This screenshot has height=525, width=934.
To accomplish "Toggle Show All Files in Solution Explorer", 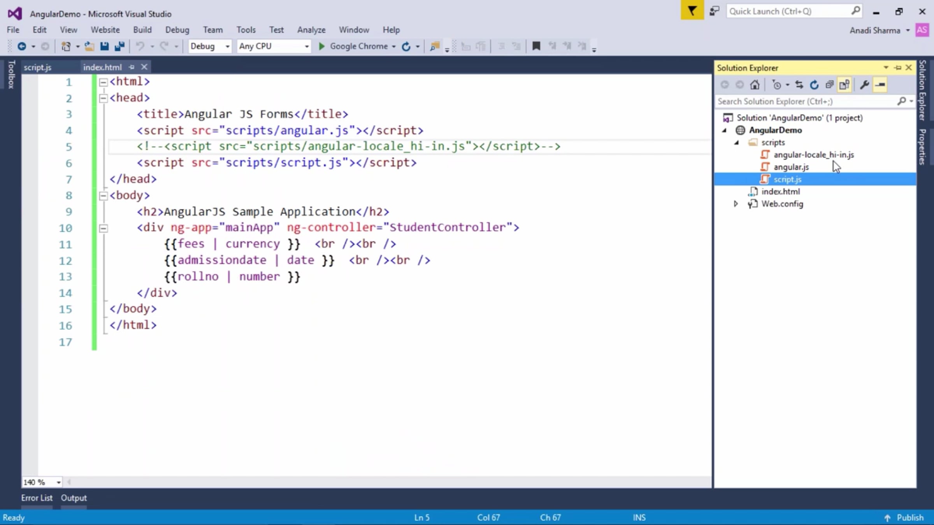I will point(844,85).
